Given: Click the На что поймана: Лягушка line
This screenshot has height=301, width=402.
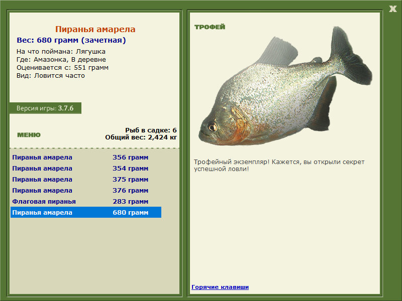Looking at the screenshot, I should pyautogui.click(x=61, y=52).
